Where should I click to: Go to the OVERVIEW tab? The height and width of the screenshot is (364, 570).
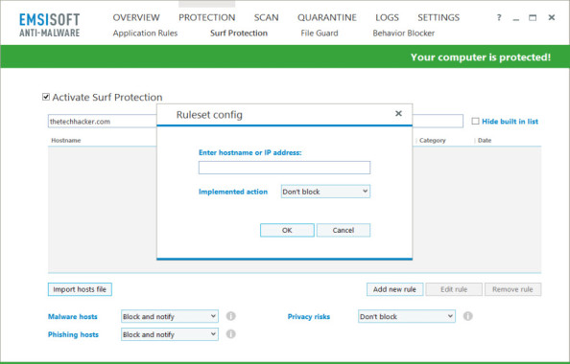136,17
